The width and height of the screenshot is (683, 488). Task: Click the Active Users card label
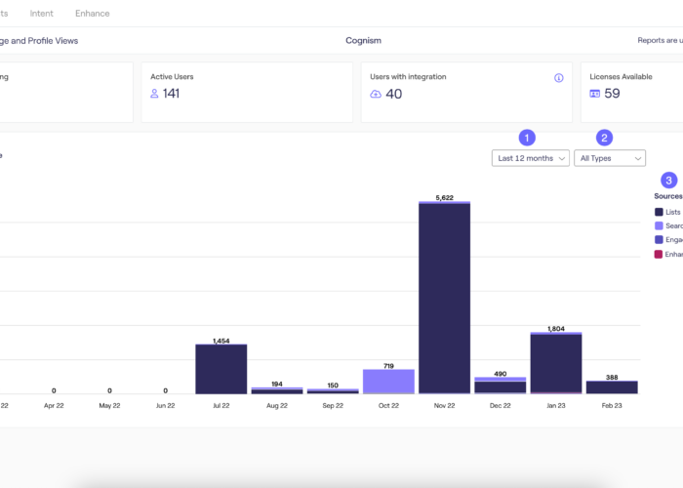coord(172,77)
